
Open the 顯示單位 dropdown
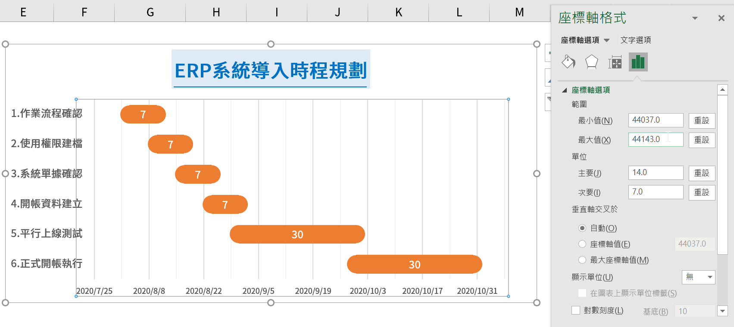coord(699,277)
